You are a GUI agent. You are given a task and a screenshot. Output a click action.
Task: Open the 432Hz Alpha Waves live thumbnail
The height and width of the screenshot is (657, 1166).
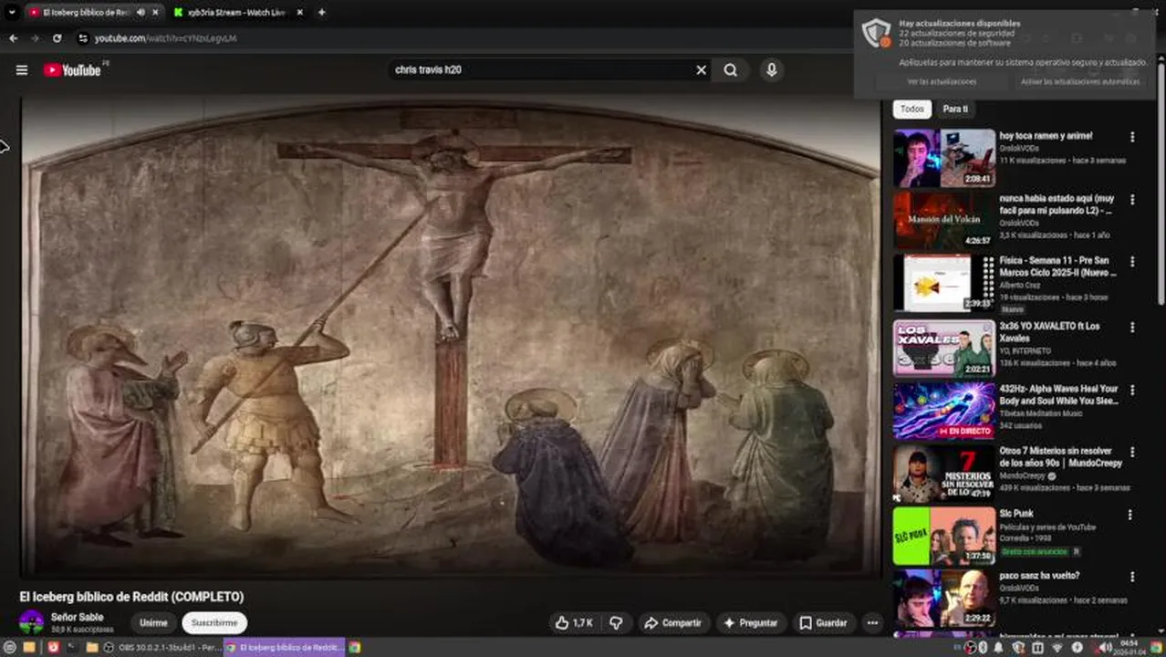(944, 411)
